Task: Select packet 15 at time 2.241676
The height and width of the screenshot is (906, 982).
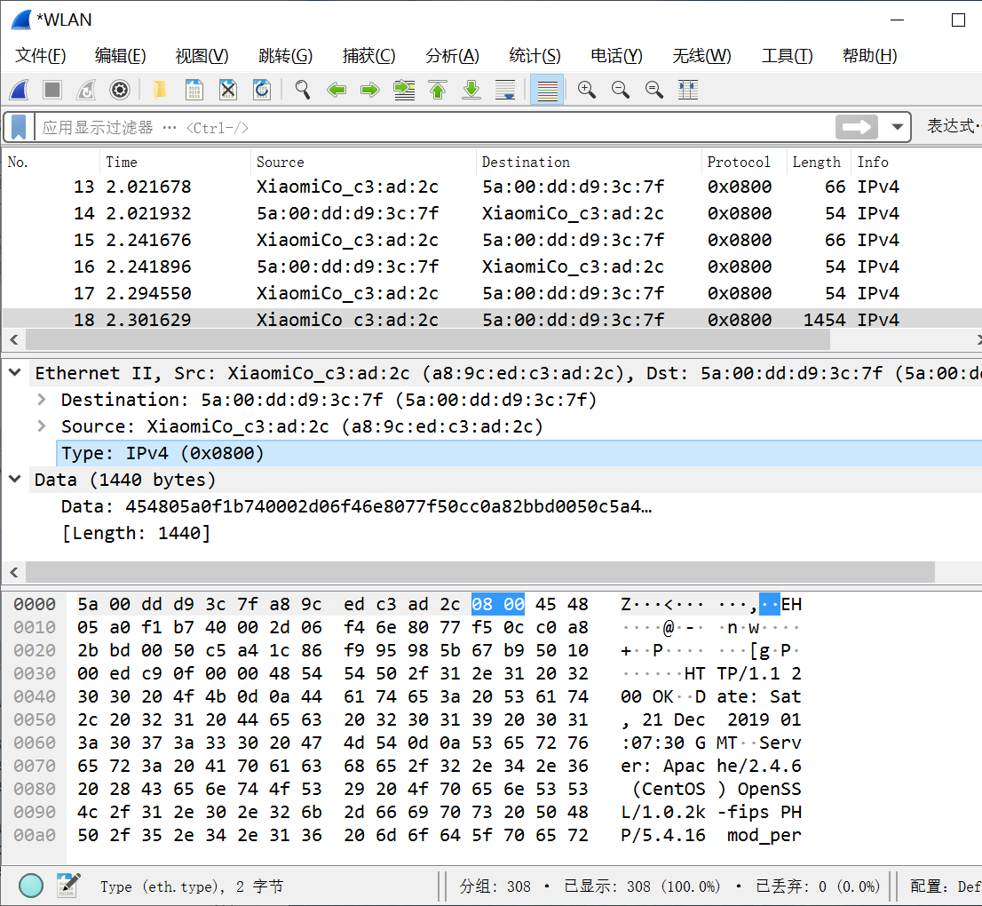Action: pos(491,240)
